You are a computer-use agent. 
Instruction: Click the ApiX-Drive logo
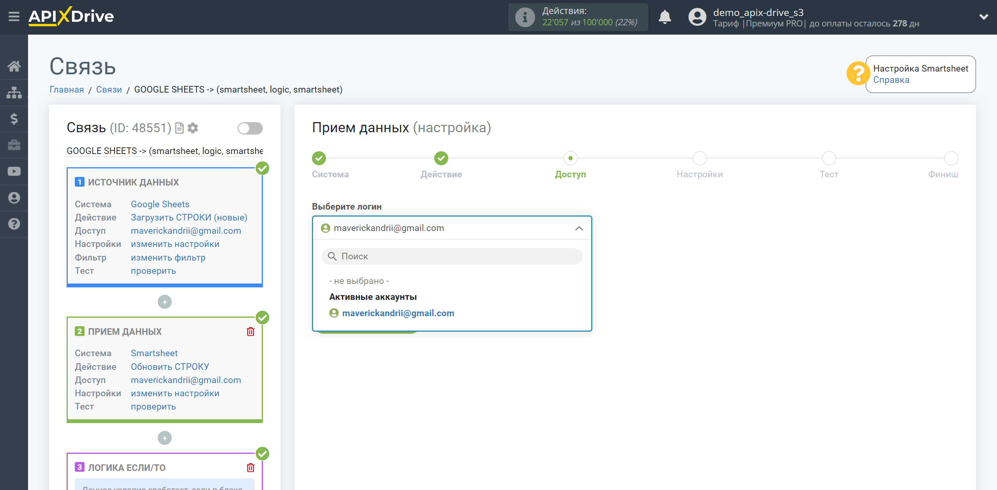pyautogui.click(x=71, y=17)
